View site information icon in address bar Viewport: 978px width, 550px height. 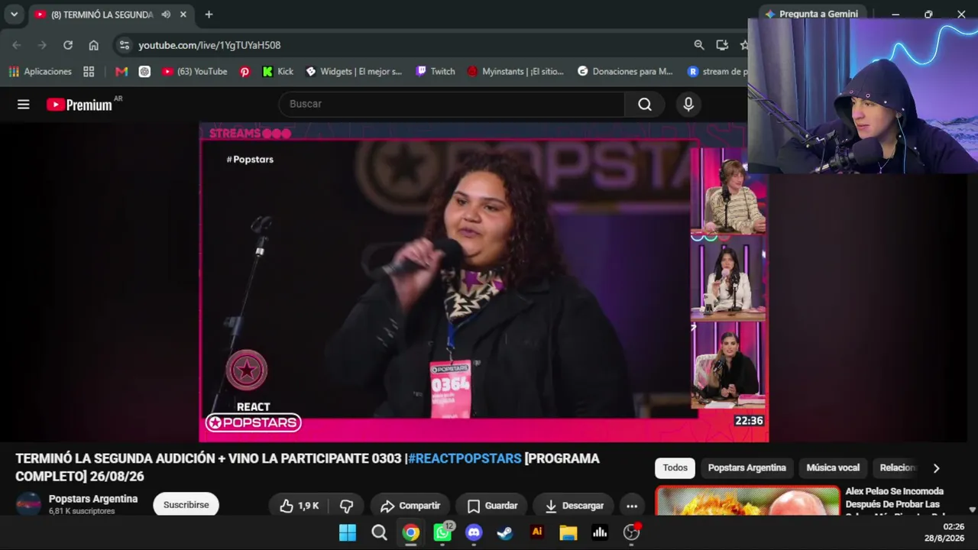(125, 45)
